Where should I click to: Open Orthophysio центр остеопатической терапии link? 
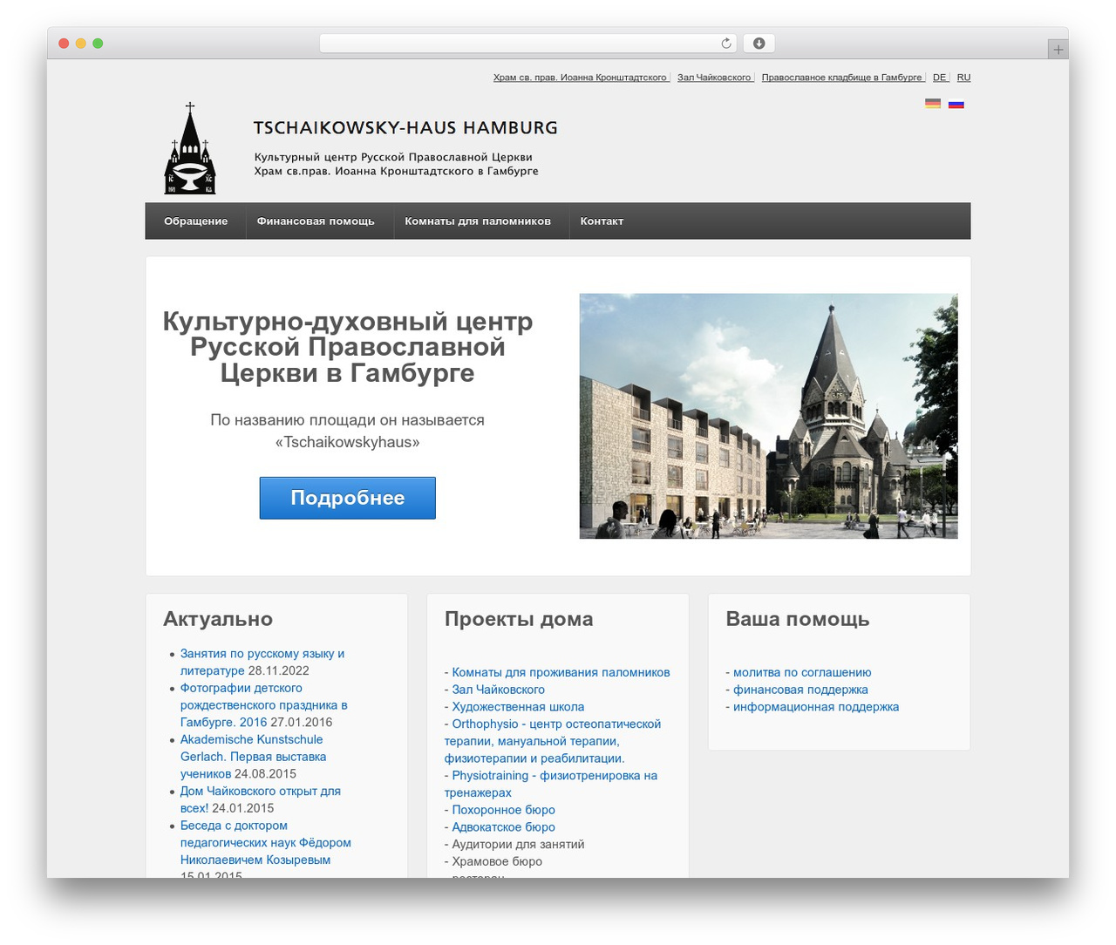pyautogui.click(x=553, y=741)
